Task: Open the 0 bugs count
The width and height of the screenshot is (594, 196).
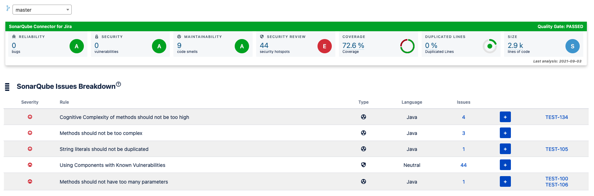Action: coord(14,45)
